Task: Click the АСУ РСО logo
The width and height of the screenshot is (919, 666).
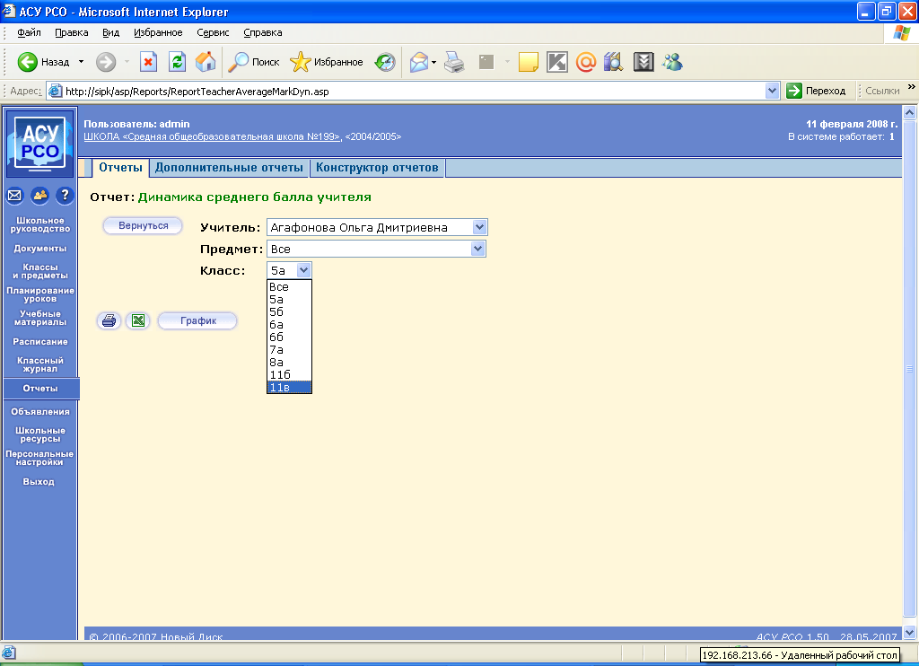Action: coord(39,144)
